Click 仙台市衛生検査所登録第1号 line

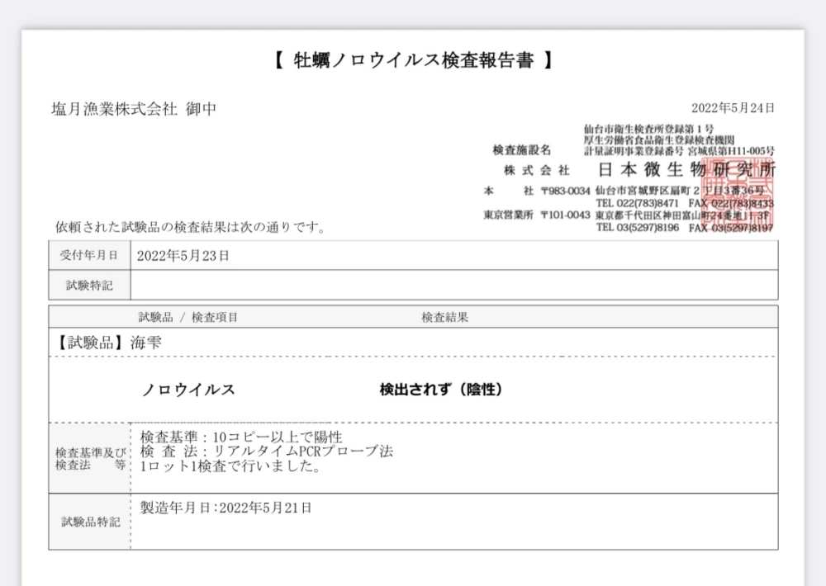tap(648, 129)
